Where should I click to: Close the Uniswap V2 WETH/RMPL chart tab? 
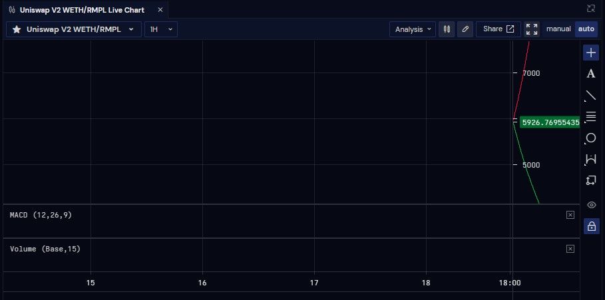coord(160,10)
